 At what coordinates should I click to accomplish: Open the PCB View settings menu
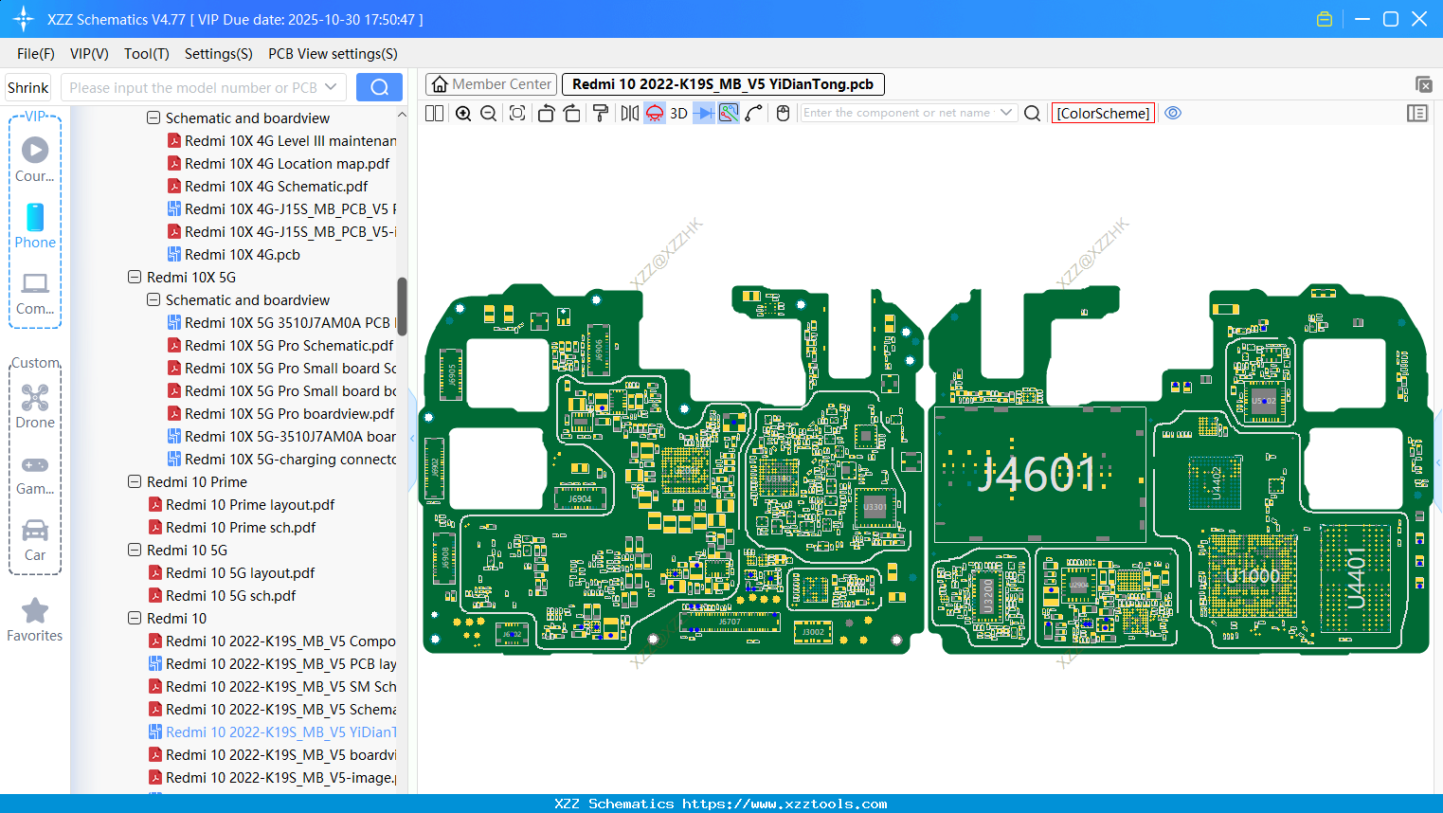(x=333, y=54)
